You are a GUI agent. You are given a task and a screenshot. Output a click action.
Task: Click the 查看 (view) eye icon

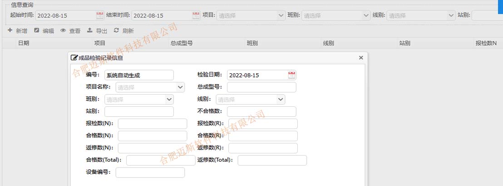coord(63,30)
